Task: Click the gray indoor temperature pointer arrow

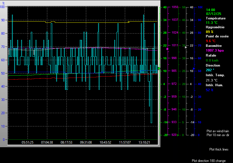Action: click(x=186, y=47)
